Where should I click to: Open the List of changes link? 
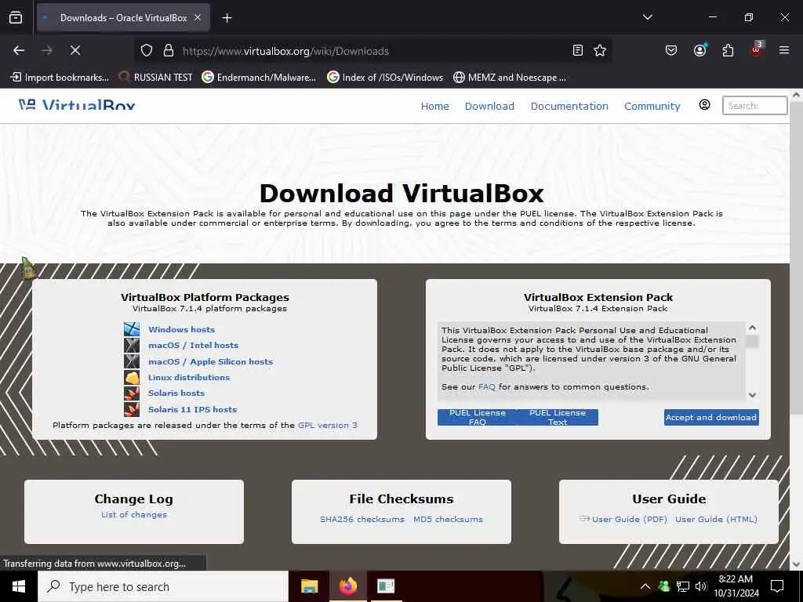click(x=133, y=514)
